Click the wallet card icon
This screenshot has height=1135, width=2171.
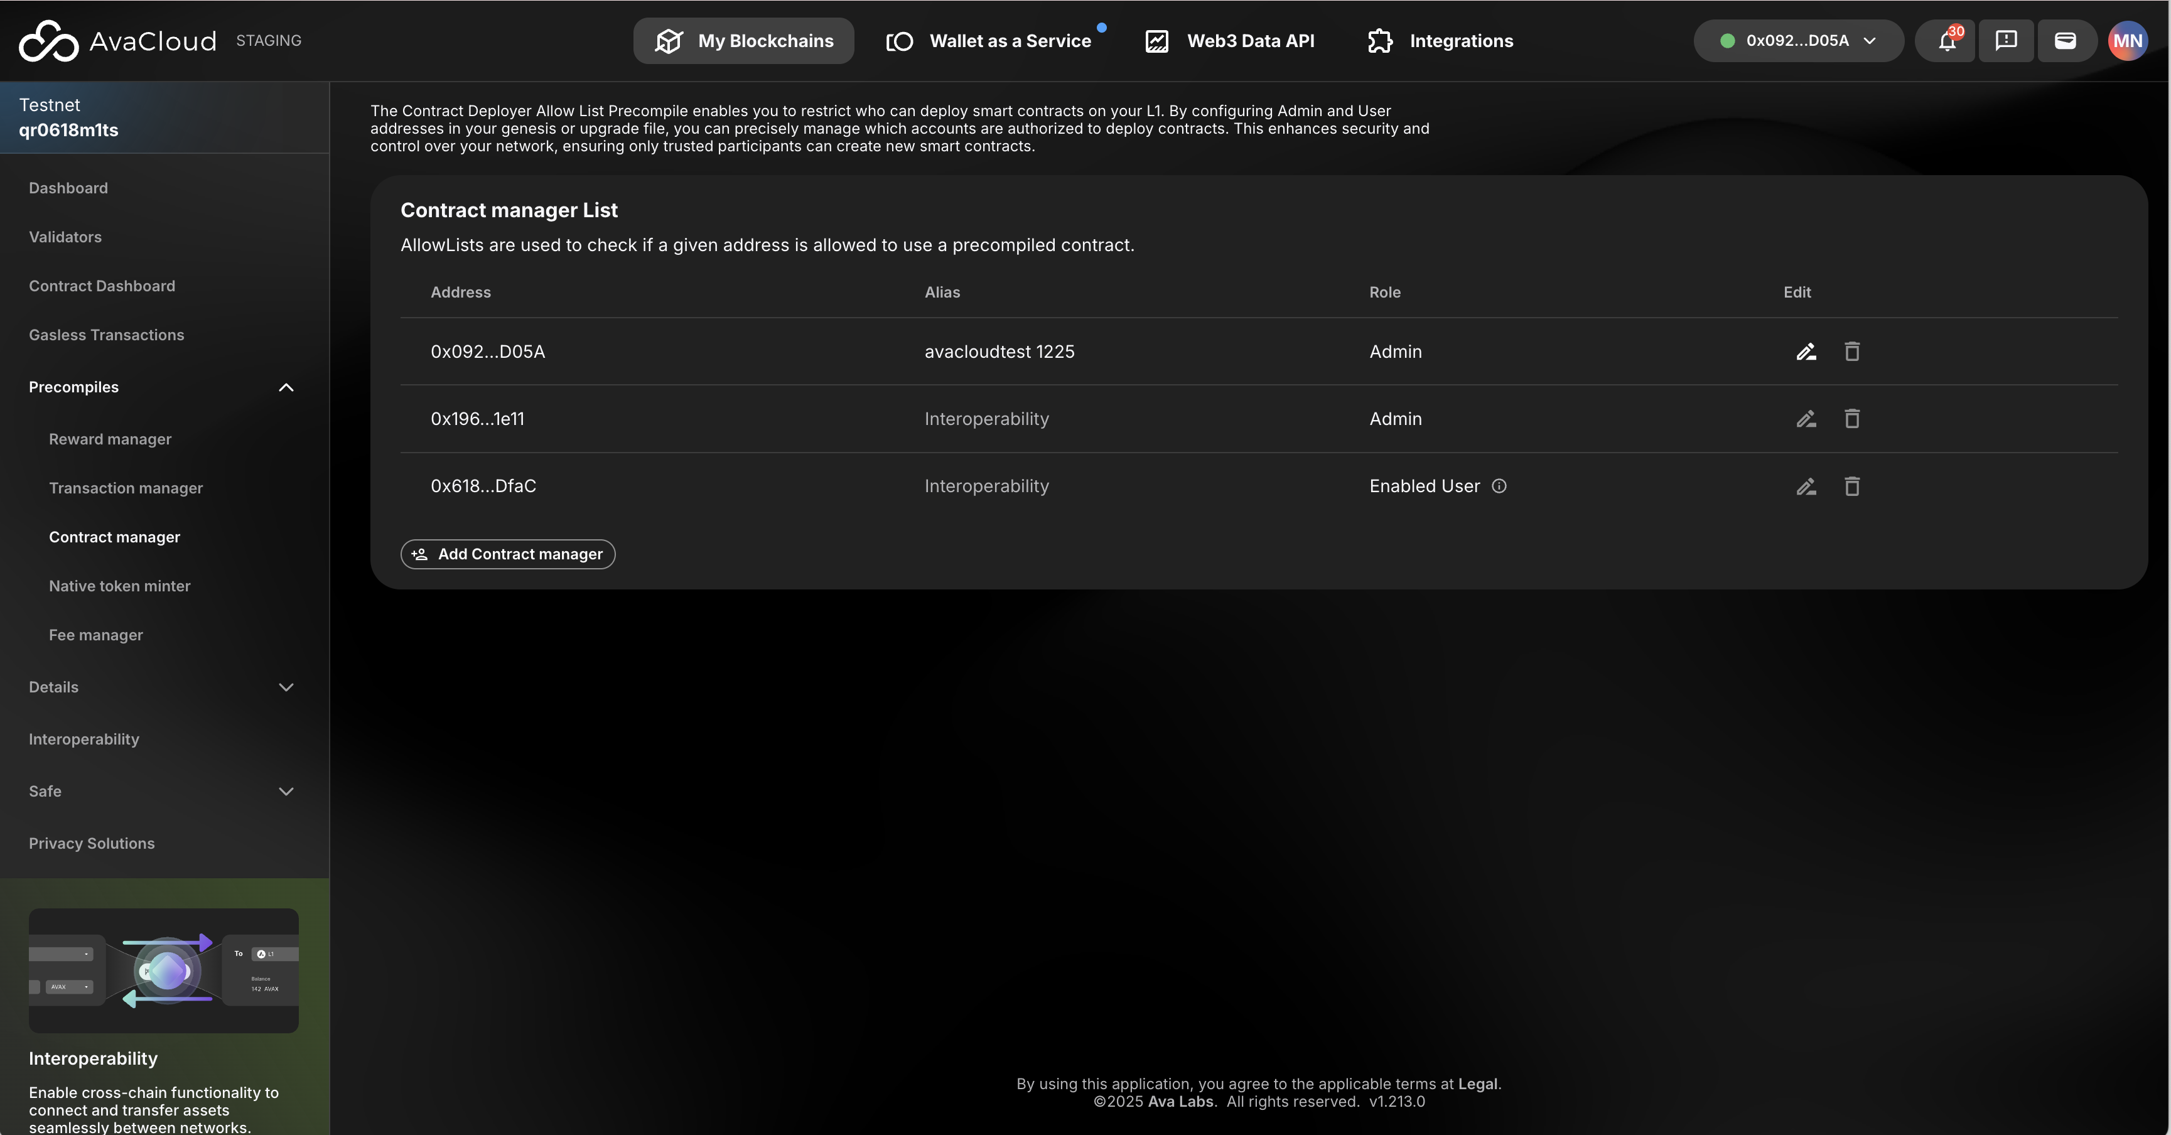2065,40
